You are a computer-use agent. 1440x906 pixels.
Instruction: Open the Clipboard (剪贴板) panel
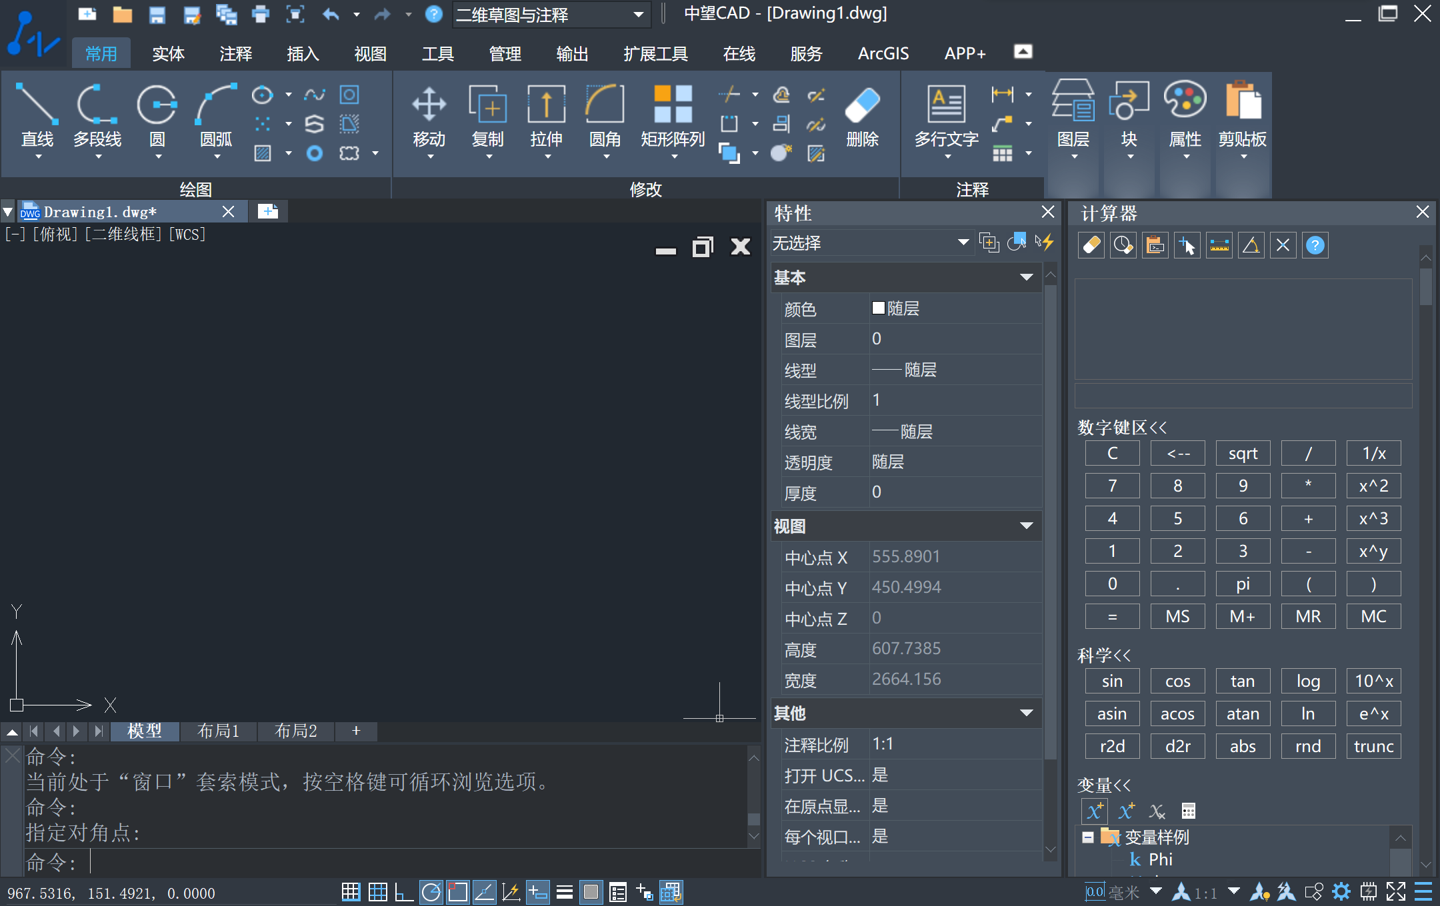(1243, 119)
